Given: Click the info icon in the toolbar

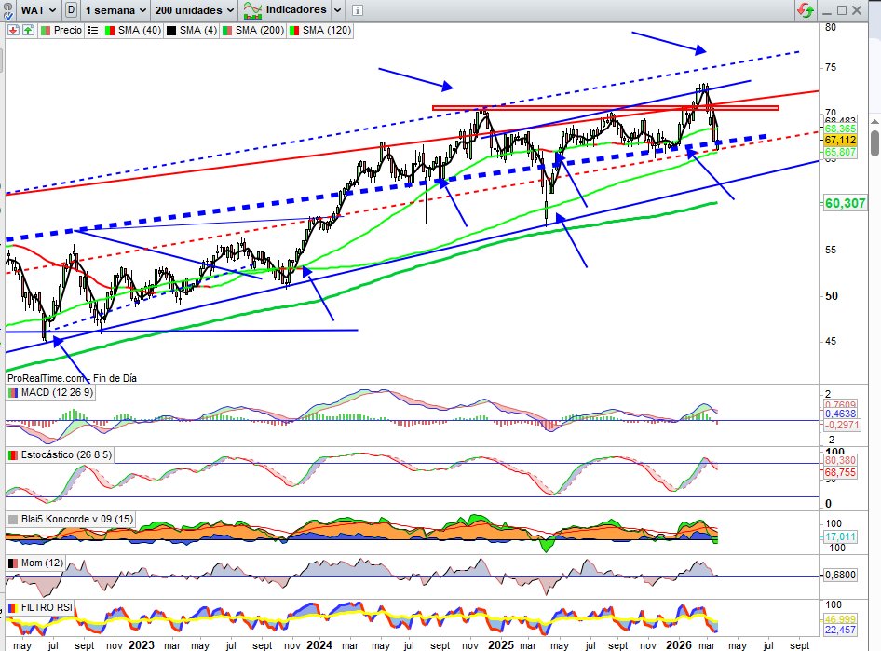Looking at the screenshot, I should tap(358, 10).
